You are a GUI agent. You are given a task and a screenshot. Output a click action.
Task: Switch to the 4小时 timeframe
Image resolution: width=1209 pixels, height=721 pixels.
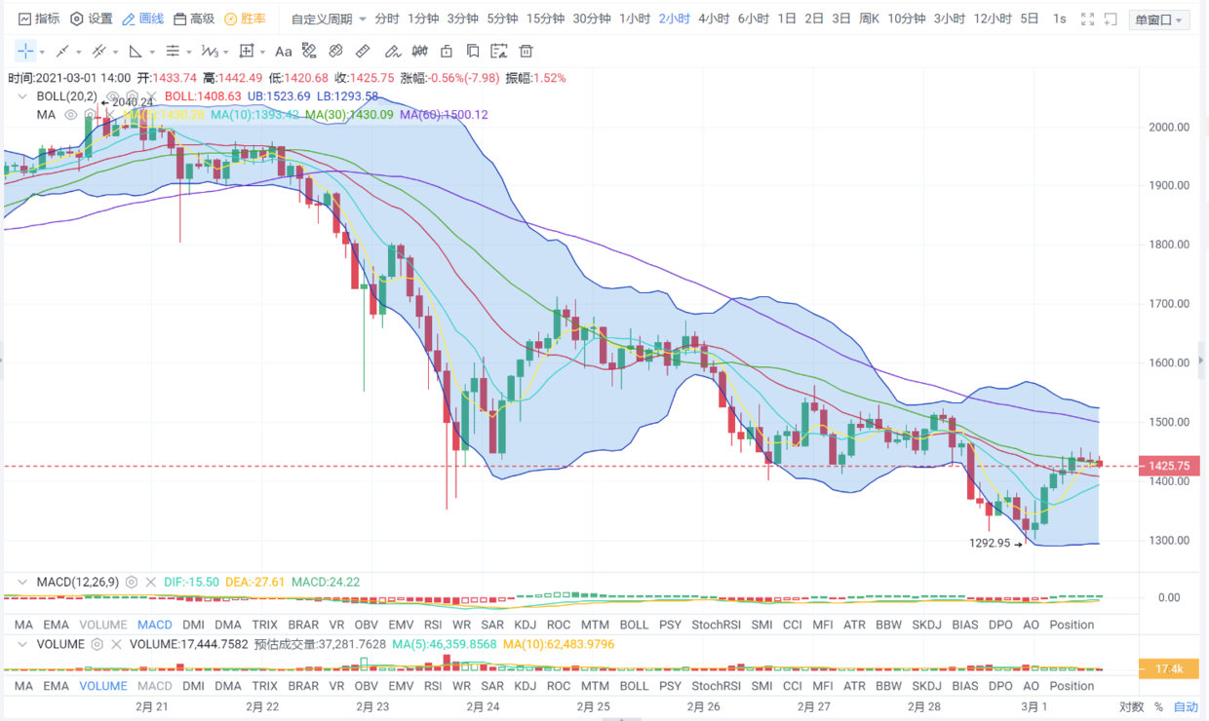(x=712, y=19)
